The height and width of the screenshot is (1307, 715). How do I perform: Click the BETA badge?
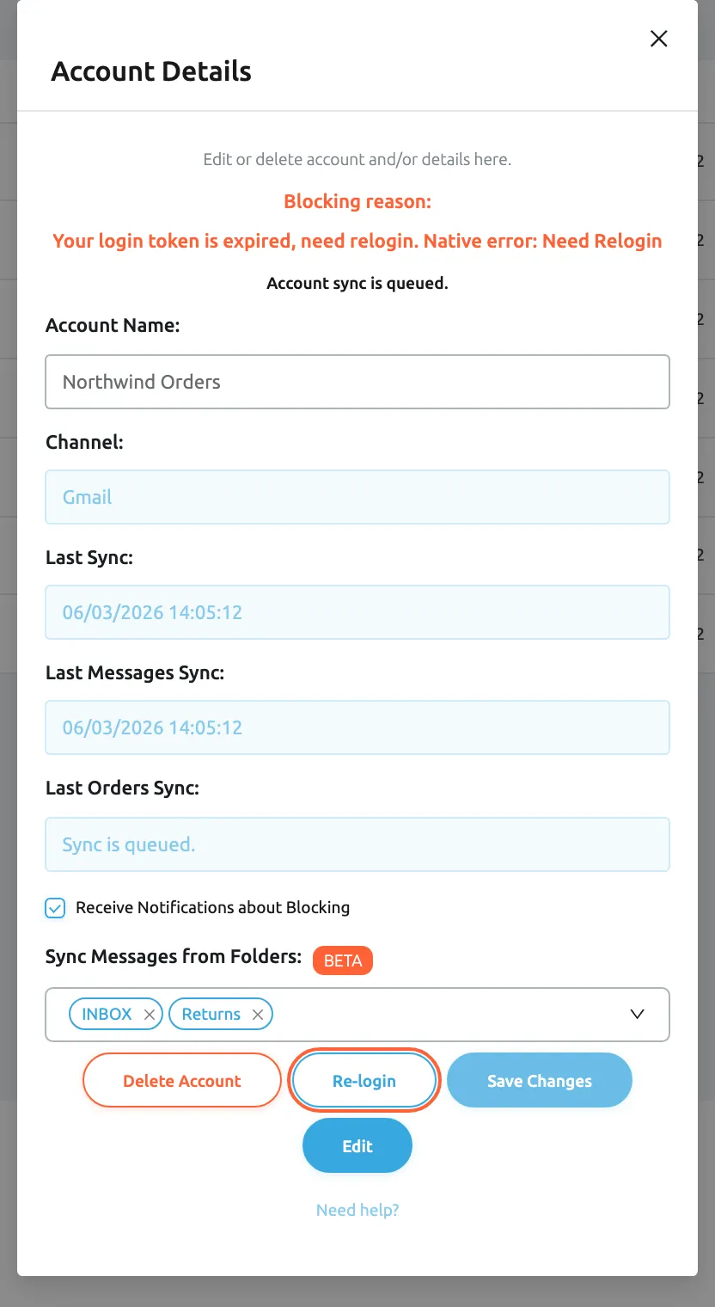point(343,960)
